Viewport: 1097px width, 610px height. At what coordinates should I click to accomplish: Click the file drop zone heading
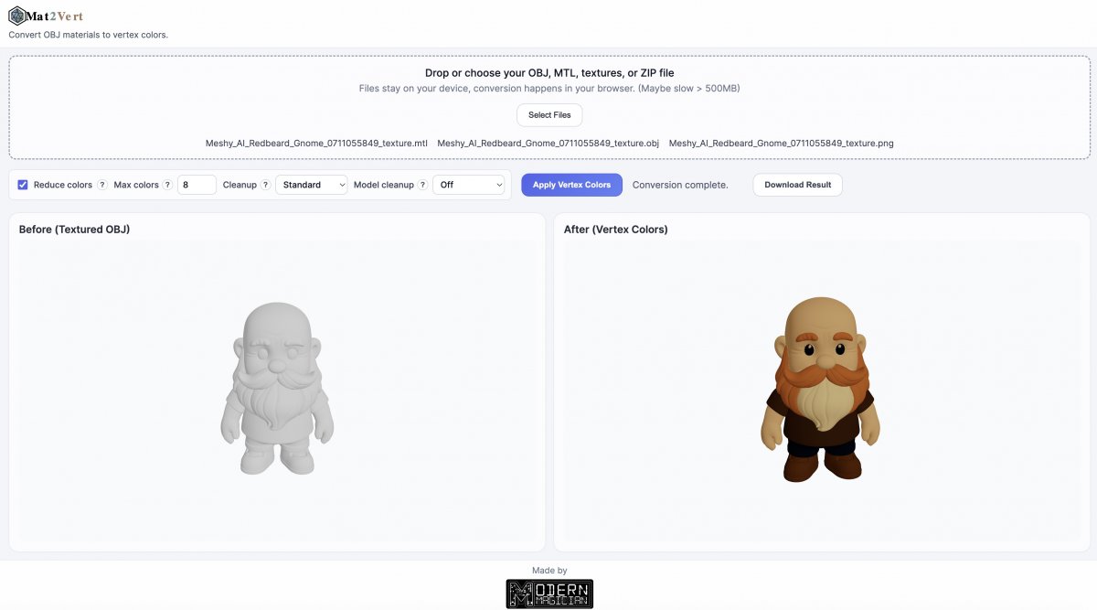(x=549, y=73)
